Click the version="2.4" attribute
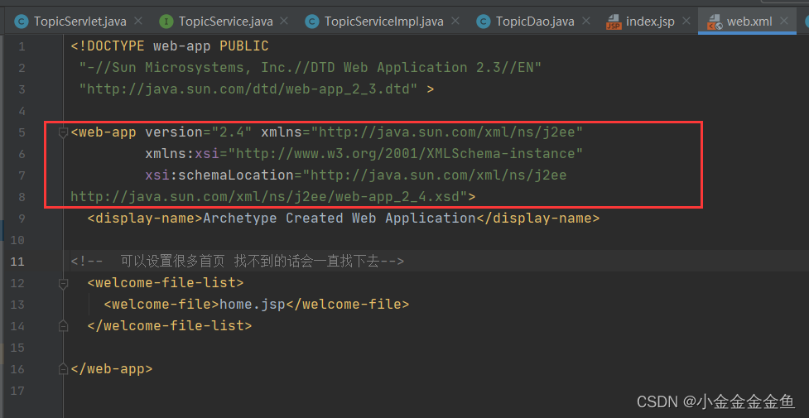This screenshot has width=809, height=418. pos(199,132)
